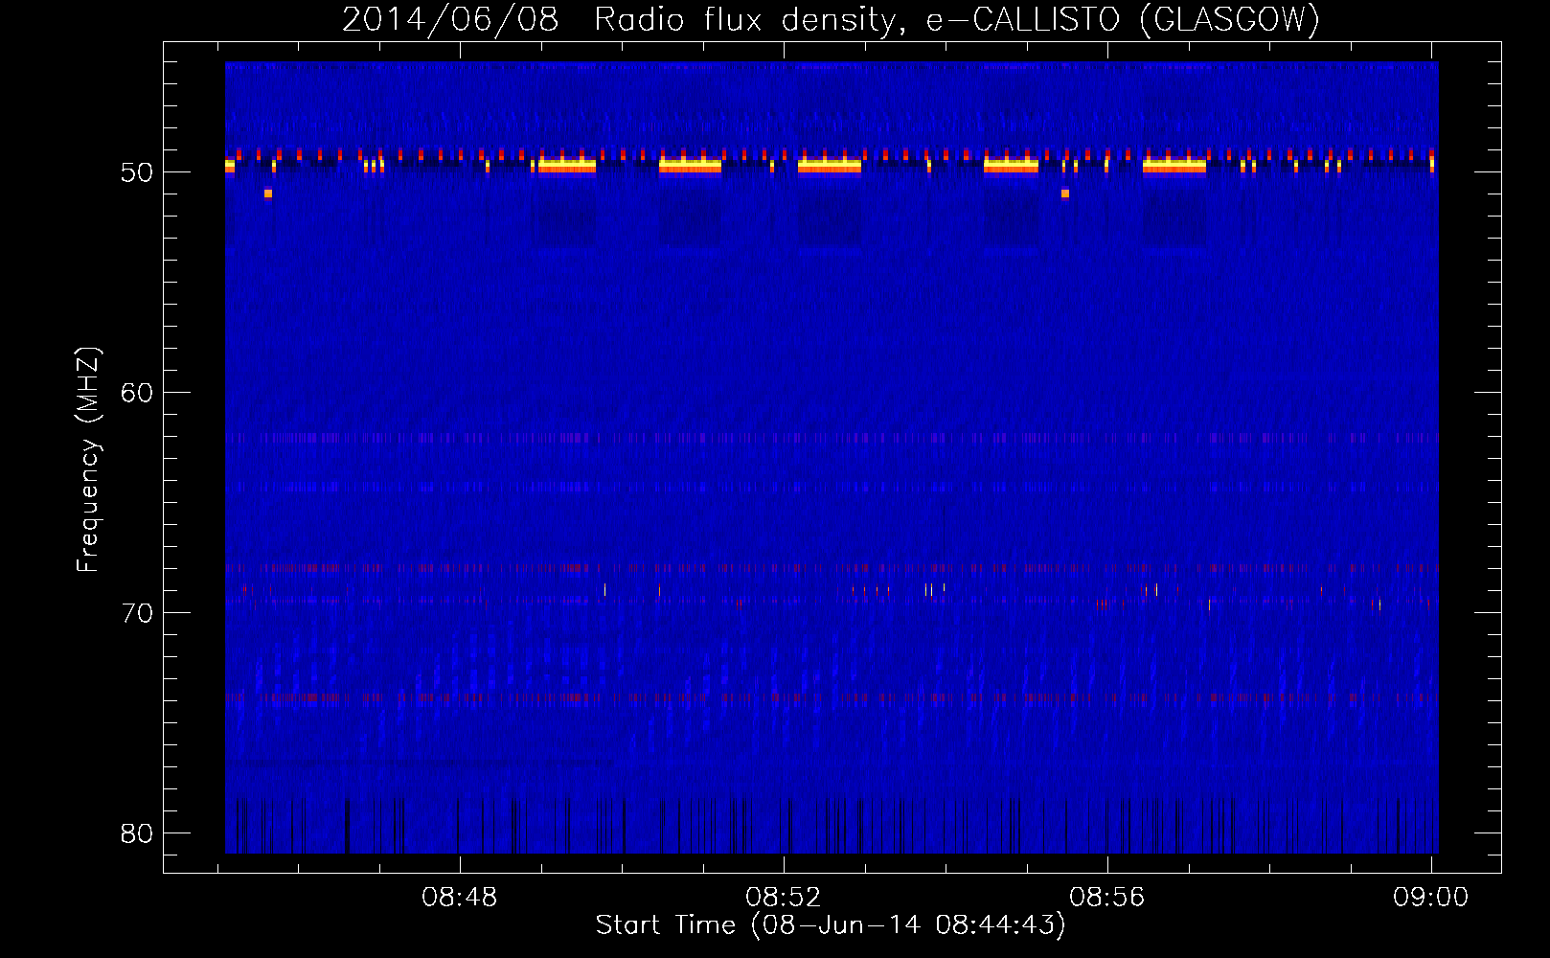
Task: Click the 09:00 time tick label
Action: click(1430, 898)
